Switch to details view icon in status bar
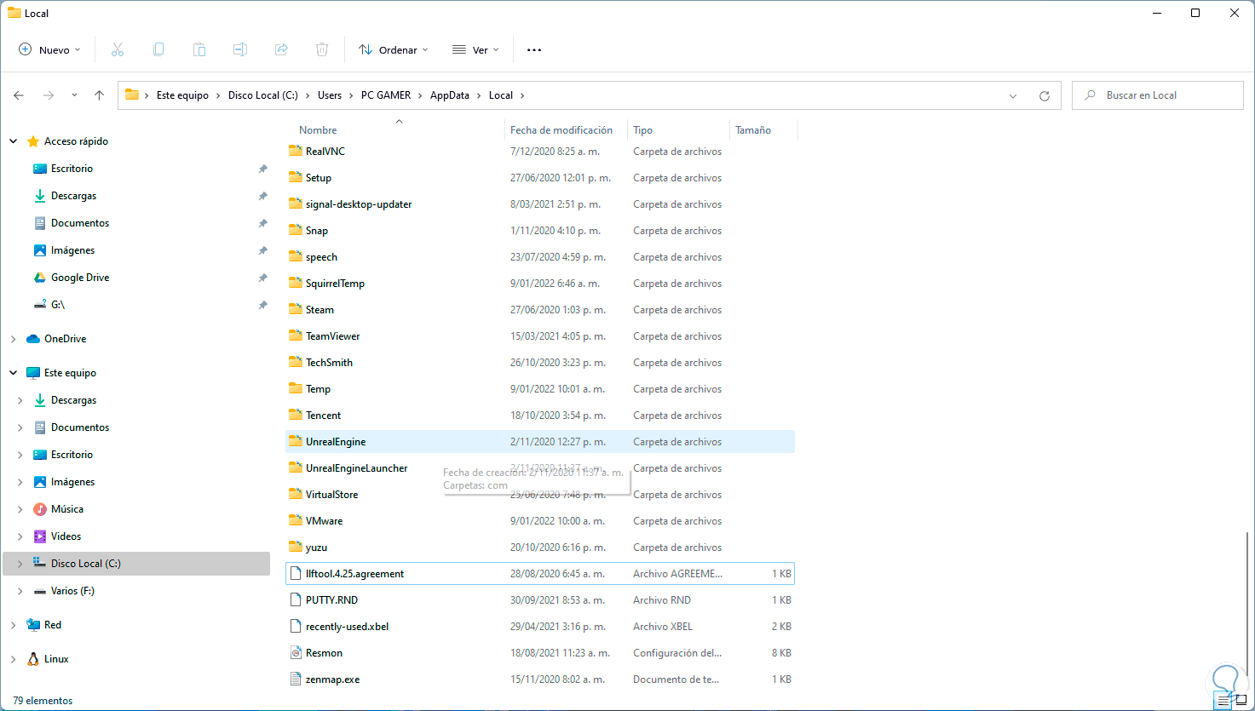The width and height of the screenshot is (1255, 711). pyautogui.click(x=1224, y=701)
